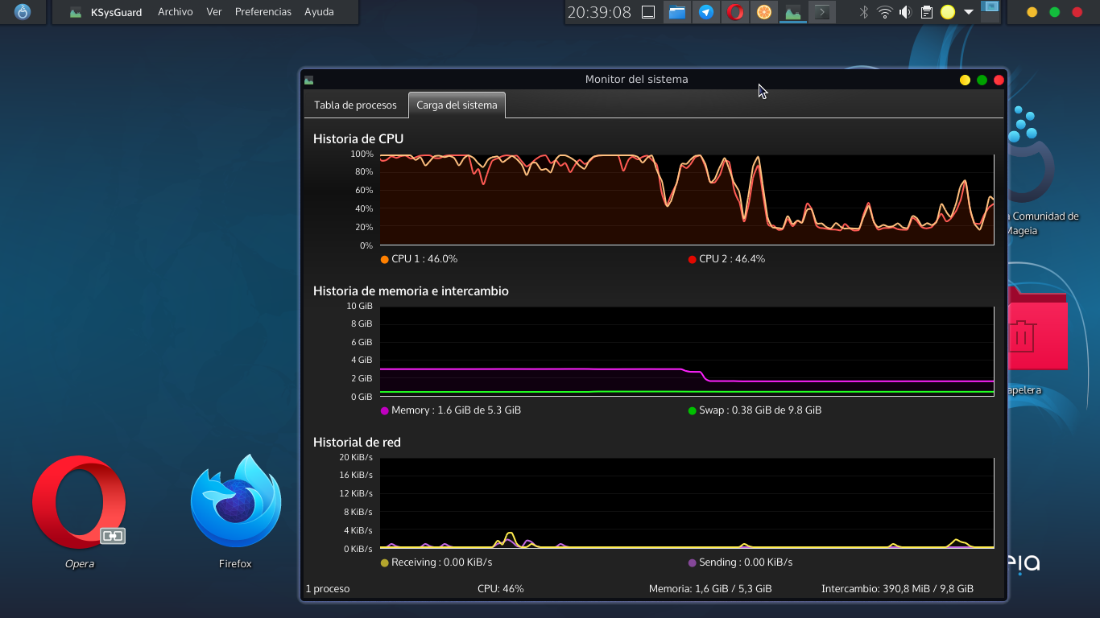Click the Monitor del sistema title bar text
Image resolution: width=1100 pixels, height=618 pixels.
tap(636, 80)
